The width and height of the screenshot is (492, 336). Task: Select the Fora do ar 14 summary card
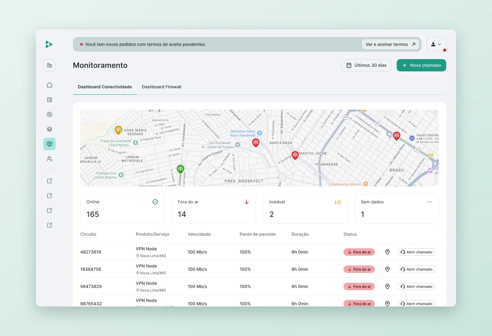(214, 209)
